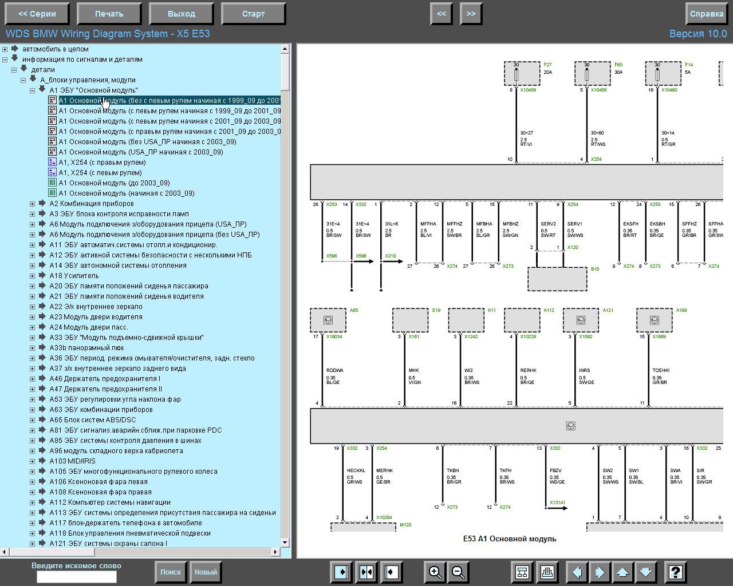Click arrow icon next to A18 Усилитель
The image size is (733, 586).
pos(42,275)
